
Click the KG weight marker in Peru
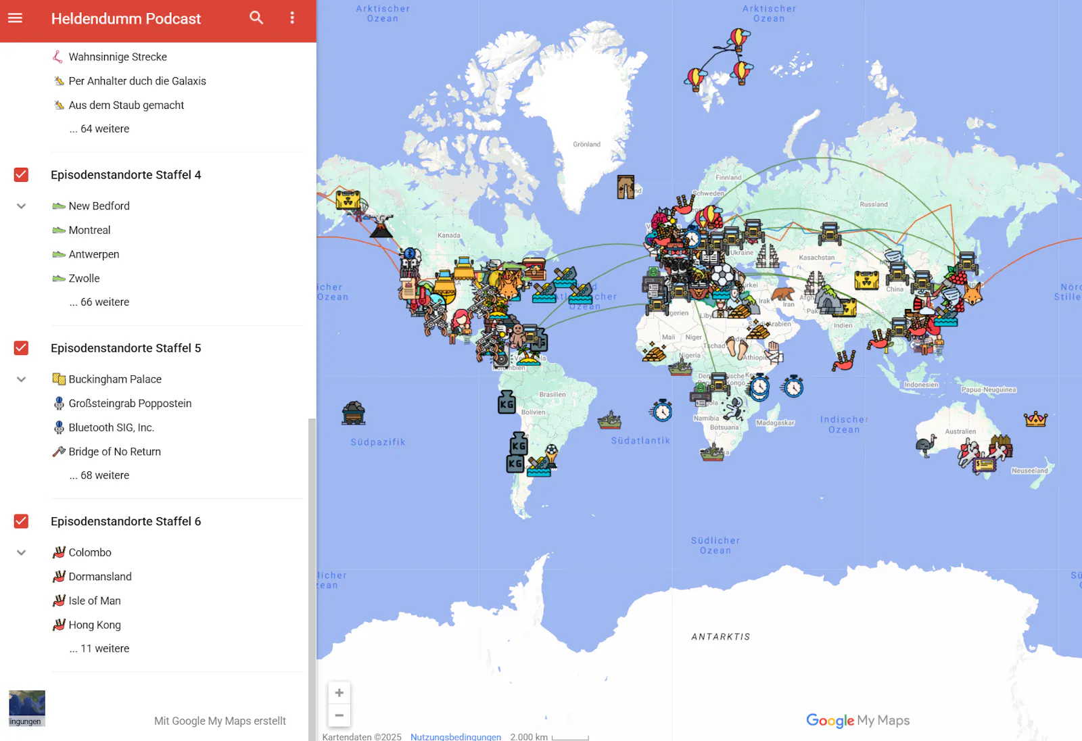point(507,402)
